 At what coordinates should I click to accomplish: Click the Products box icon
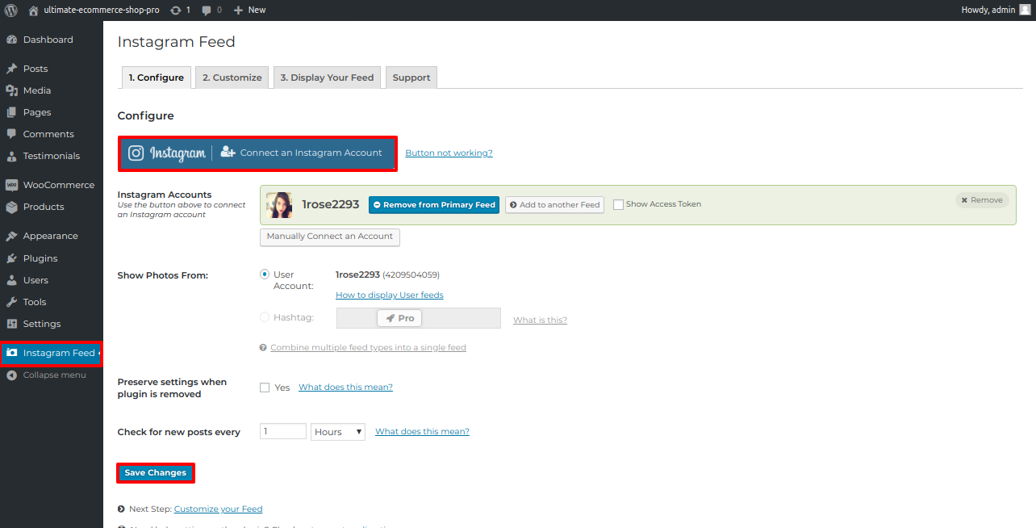11,207
